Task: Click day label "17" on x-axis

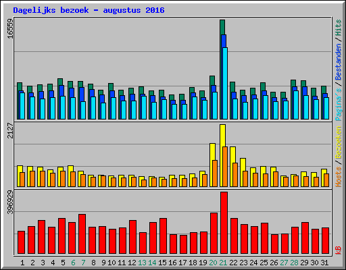Action: pos(182,263)
